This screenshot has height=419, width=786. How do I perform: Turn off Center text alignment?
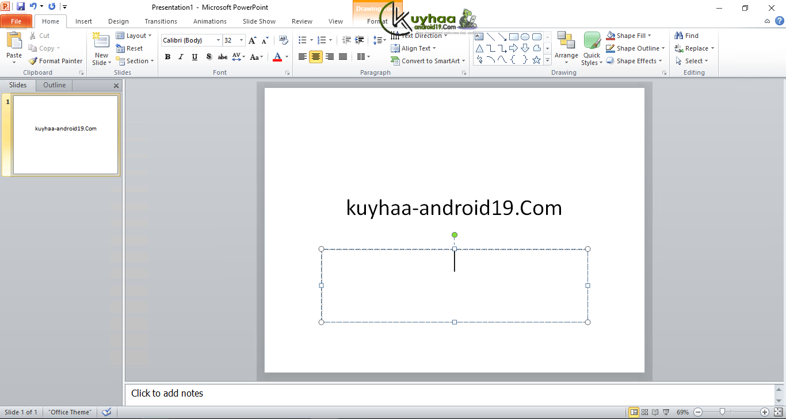316,57
